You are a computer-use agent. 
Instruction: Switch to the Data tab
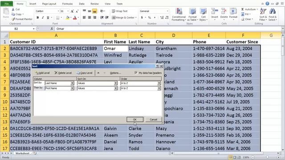[x=81, y=4]
